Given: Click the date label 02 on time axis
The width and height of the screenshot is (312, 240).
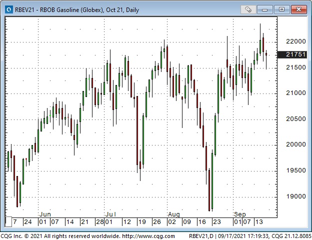Looking at the screenshot, I should [172, 221].
